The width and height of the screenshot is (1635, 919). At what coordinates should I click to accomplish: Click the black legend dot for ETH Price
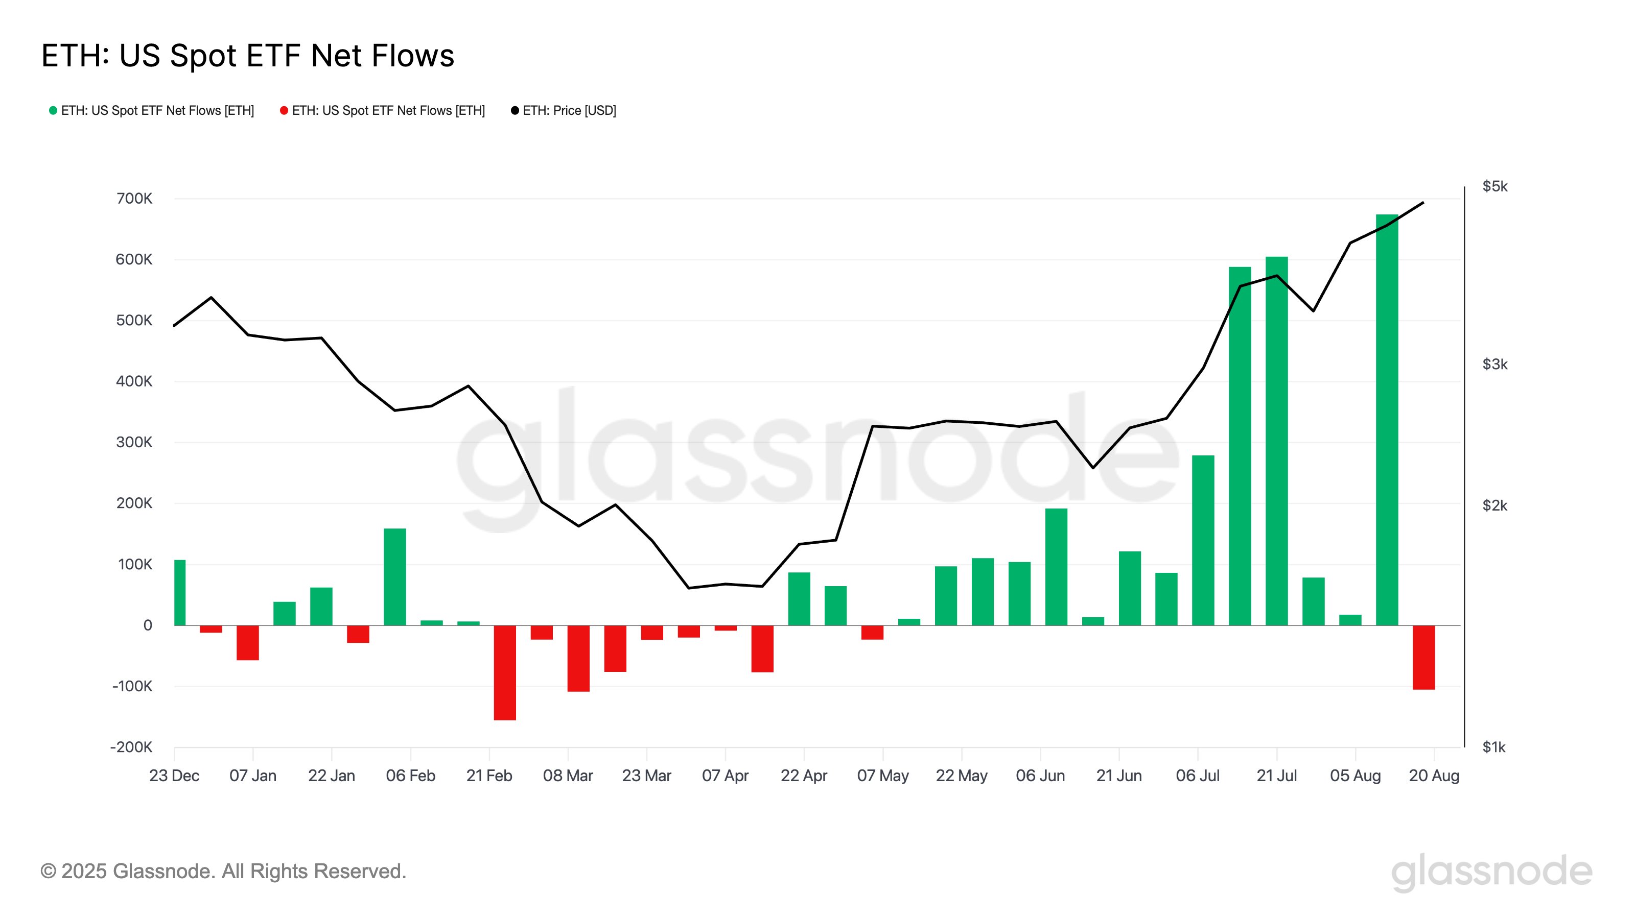[x=515, y=110]
